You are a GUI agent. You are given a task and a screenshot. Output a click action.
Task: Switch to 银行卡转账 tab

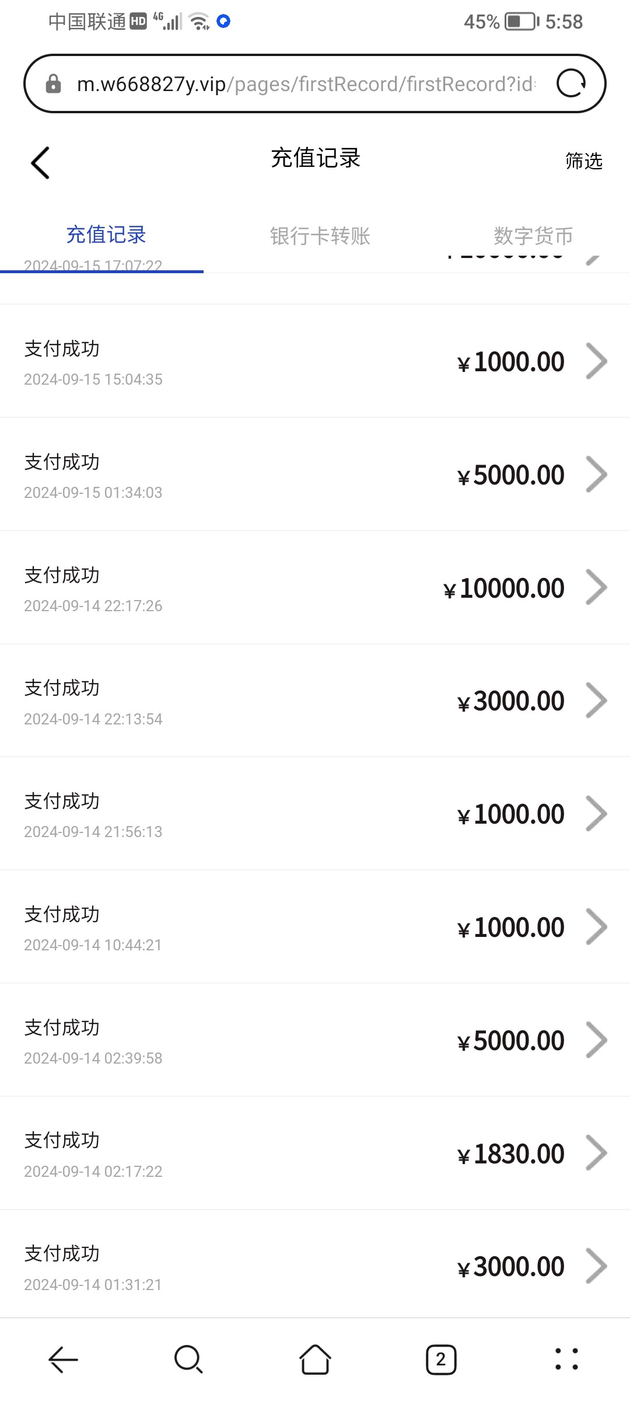(320, 236)
